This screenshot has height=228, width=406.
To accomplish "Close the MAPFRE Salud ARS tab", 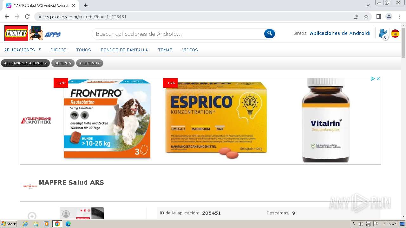I will point(74,5).
